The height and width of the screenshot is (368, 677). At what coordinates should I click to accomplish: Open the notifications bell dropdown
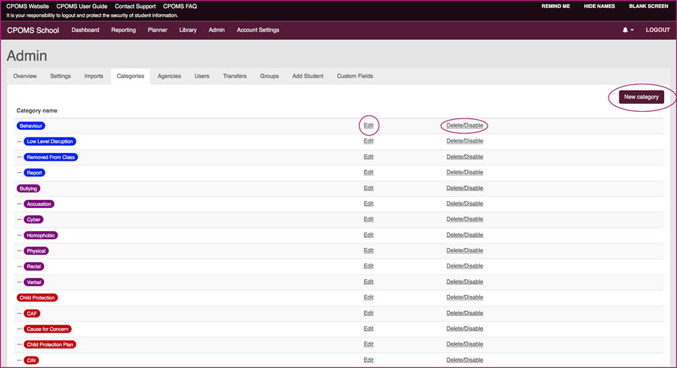click(628, 30)
